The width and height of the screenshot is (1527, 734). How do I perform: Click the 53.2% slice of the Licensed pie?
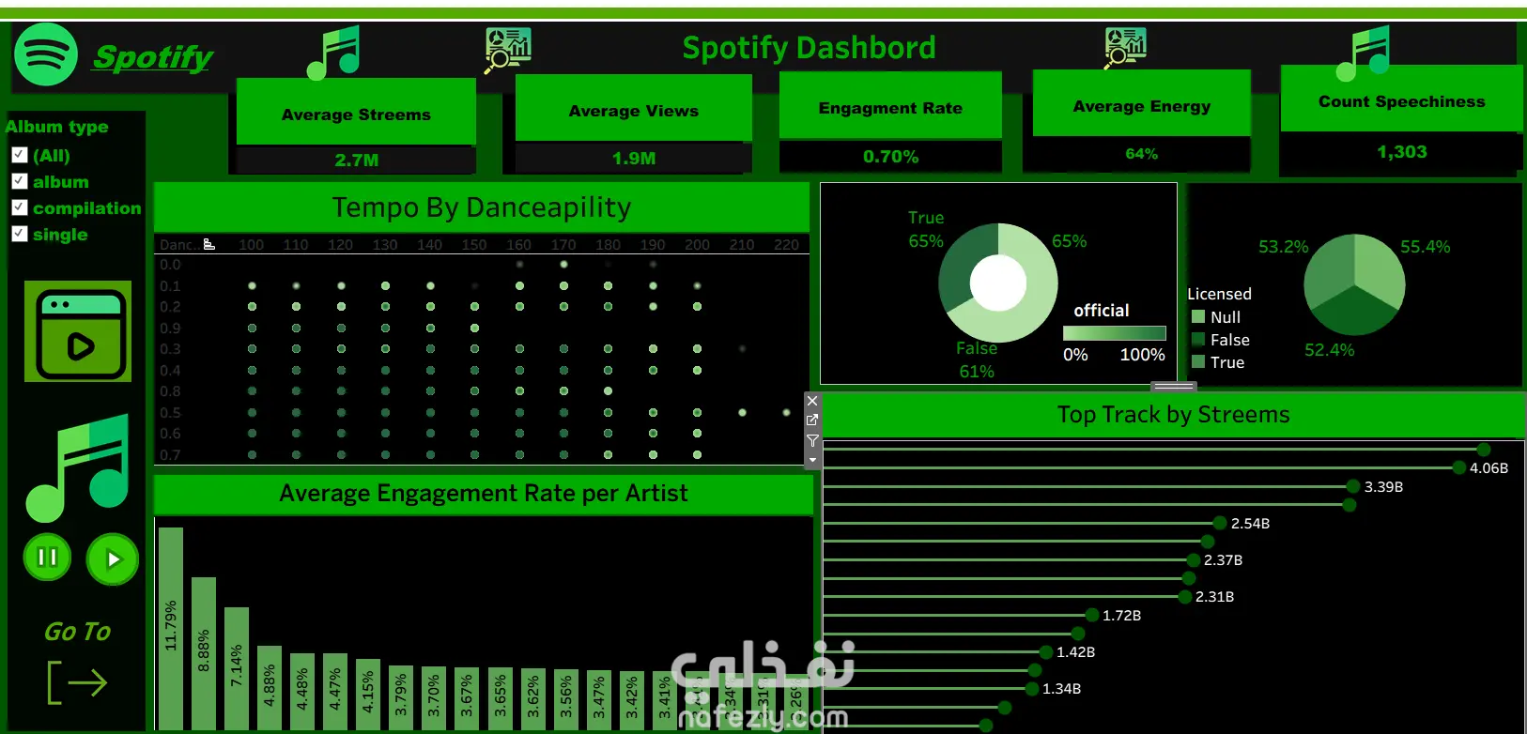tap(1328, 269)
